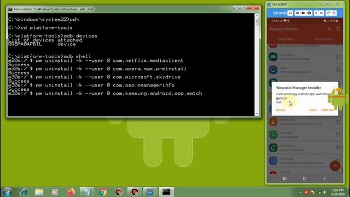The height and width of the screenshot is (197, 350).
Task: Click the 'com.opera.max.preinstall' command text
Action: click(x=149, y=69)
